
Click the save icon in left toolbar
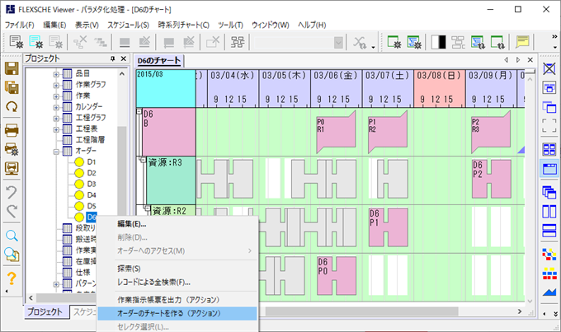click(12, 68)
